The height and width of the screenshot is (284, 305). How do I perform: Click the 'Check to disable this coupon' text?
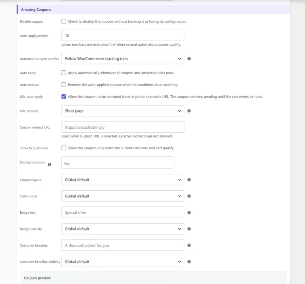tap(127, 21)
